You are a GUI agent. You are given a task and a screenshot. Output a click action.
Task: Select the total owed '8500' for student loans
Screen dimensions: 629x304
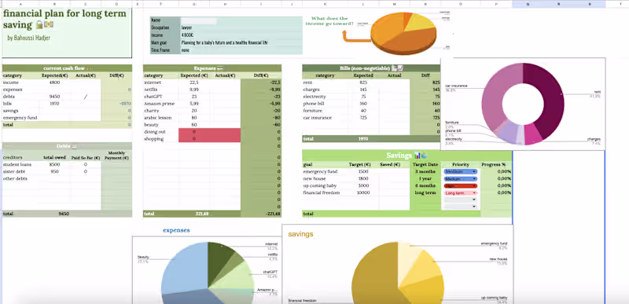tap(54, 164)
